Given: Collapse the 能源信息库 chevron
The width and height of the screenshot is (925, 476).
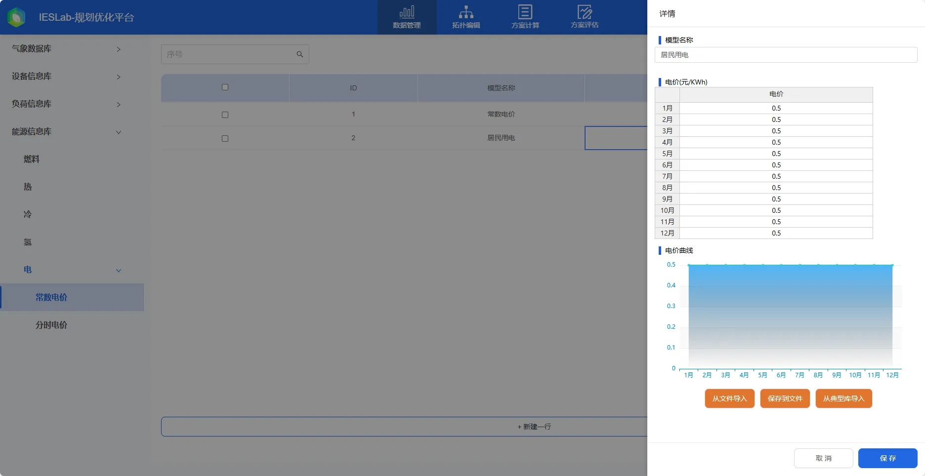Looking at the screenshot, I should point(119,132).
